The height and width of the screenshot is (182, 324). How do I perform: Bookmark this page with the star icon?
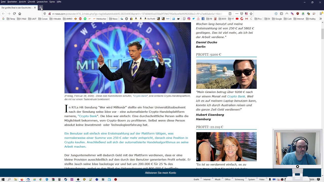tap(251, 14)
